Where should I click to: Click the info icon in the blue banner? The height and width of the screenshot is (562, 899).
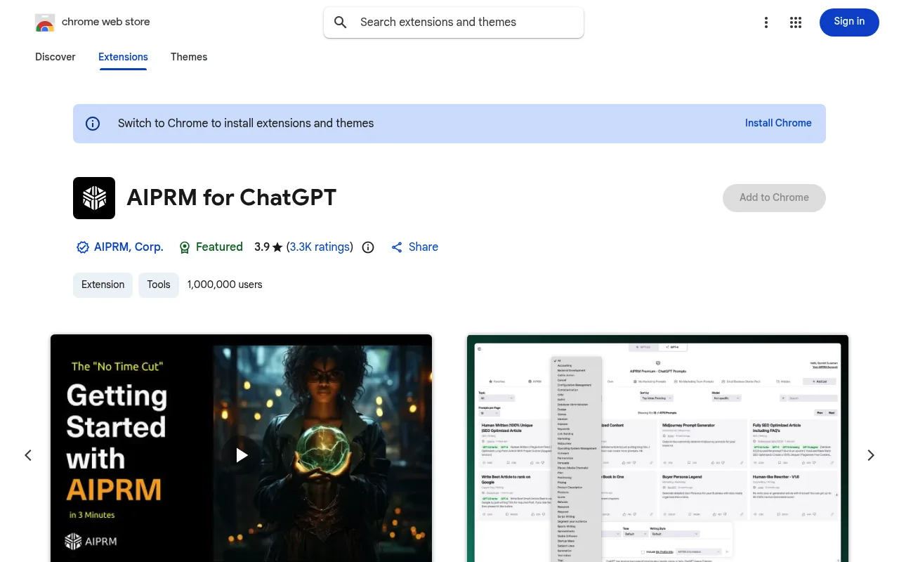[x=93, y=124]
